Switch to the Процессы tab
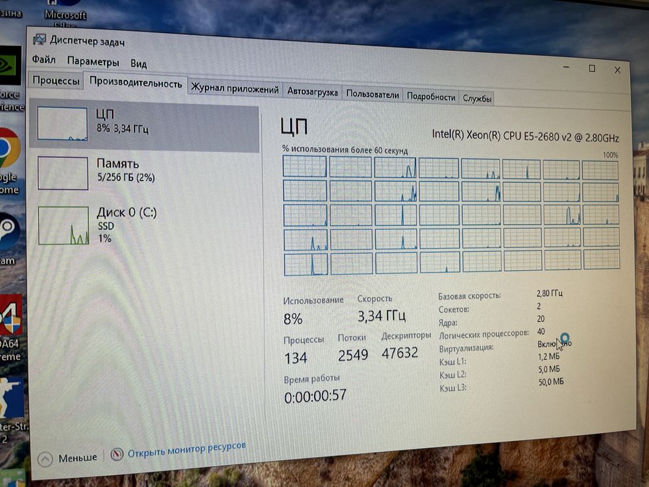 click(x=56, y=80)
